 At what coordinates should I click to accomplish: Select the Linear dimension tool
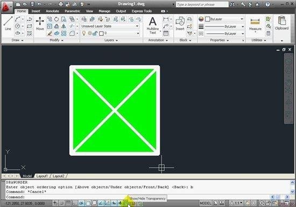coord(166,19)
